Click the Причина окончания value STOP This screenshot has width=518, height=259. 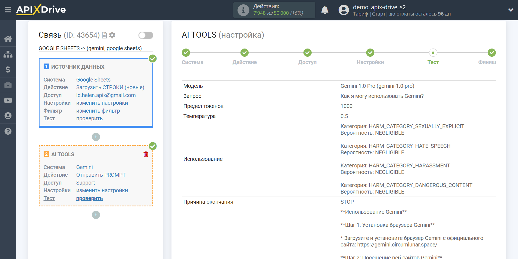(x=347, y=202)
